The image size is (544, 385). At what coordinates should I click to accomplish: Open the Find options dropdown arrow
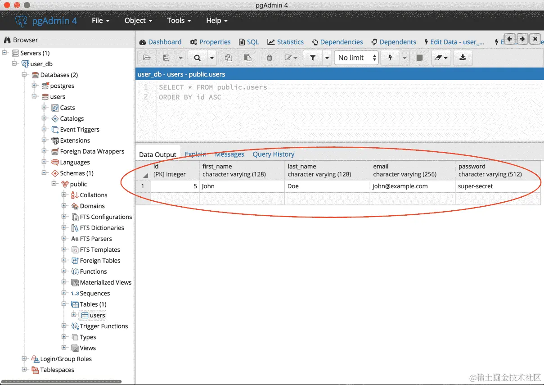pyautogui.click(x=211, y=58)
